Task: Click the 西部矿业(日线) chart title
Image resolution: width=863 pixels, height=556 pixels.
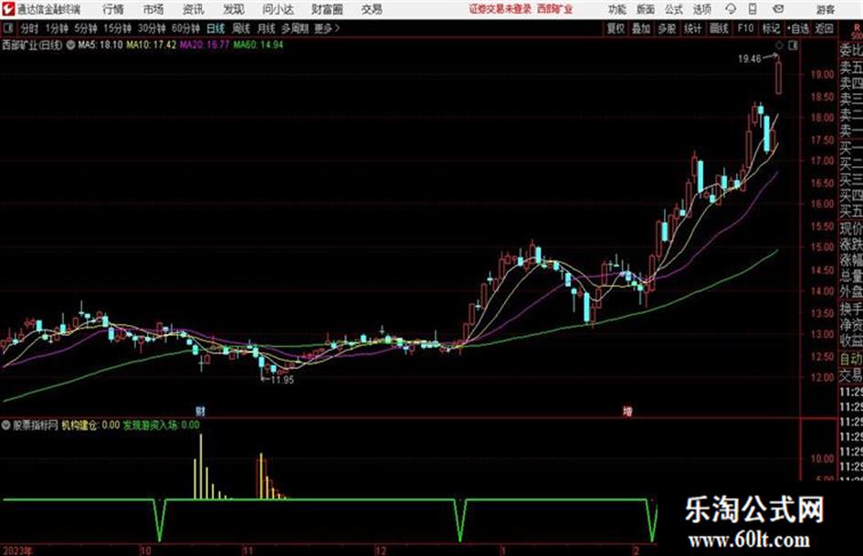Action: click(x=32, y=45)
